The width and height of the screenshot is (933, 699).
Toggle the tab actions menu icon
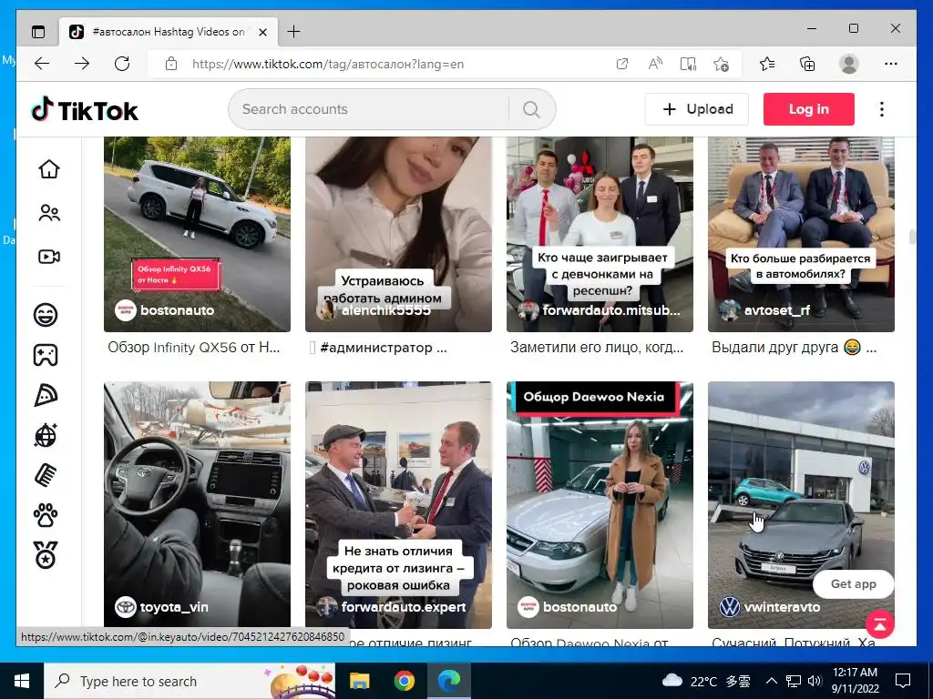point(38,32)
